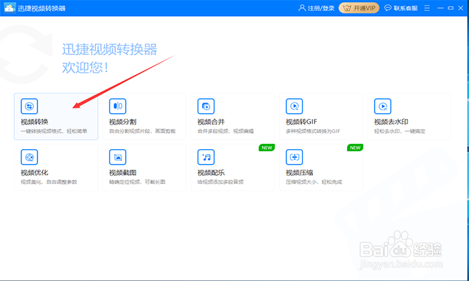Image resolution: width=469 pixels, height=281 pixels.
Task: Click the 注册/登录 link
Action: [x=321, y=8]
